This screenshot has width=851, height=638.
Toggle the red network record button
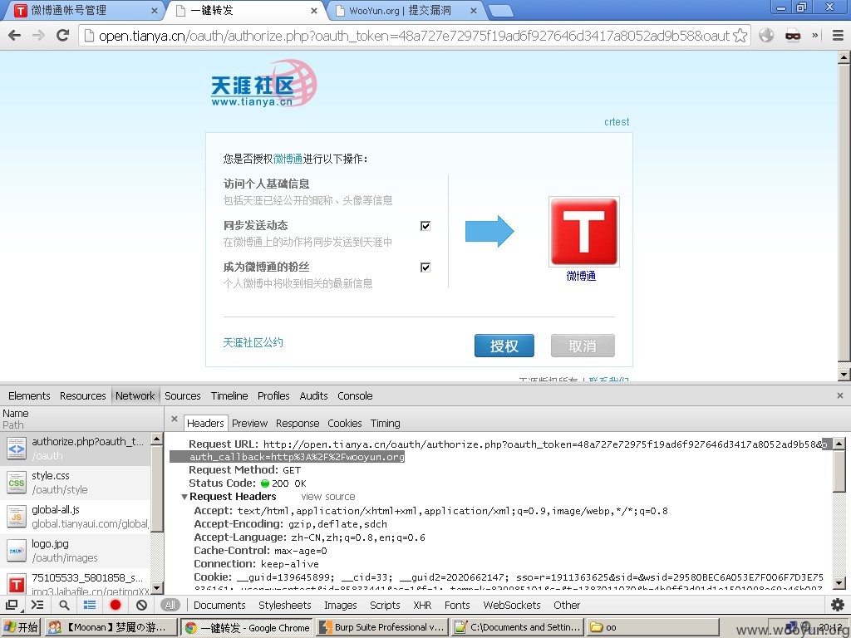[x=116, y=605]
